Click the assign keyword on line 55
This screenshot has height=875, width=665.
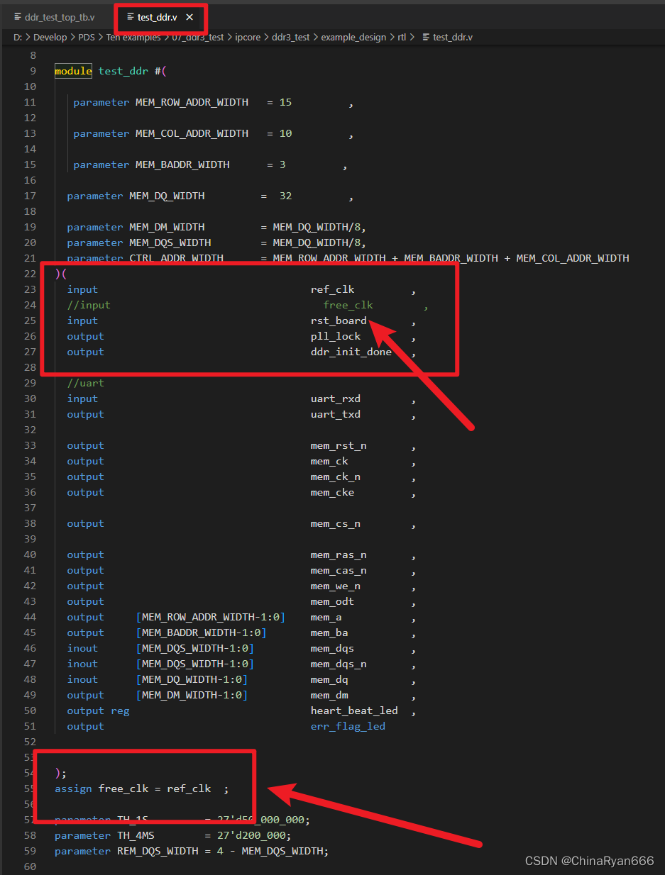(73, 788)
